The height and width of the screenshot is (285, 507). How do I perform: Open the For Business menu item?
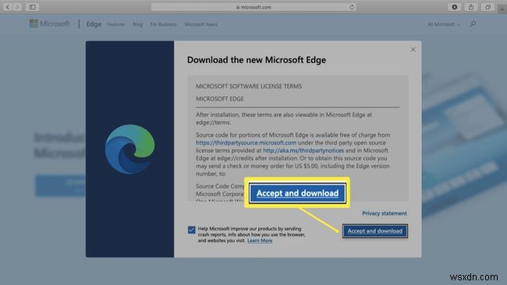[x=163, y=24]
